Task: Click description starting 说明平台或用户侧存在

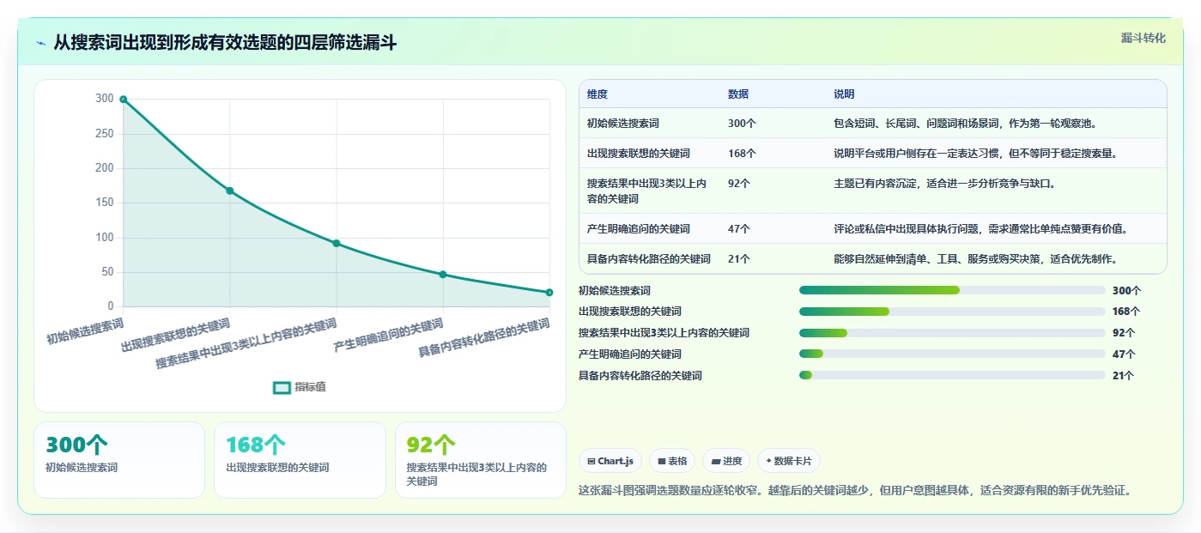Action: (x=975, y=154)
